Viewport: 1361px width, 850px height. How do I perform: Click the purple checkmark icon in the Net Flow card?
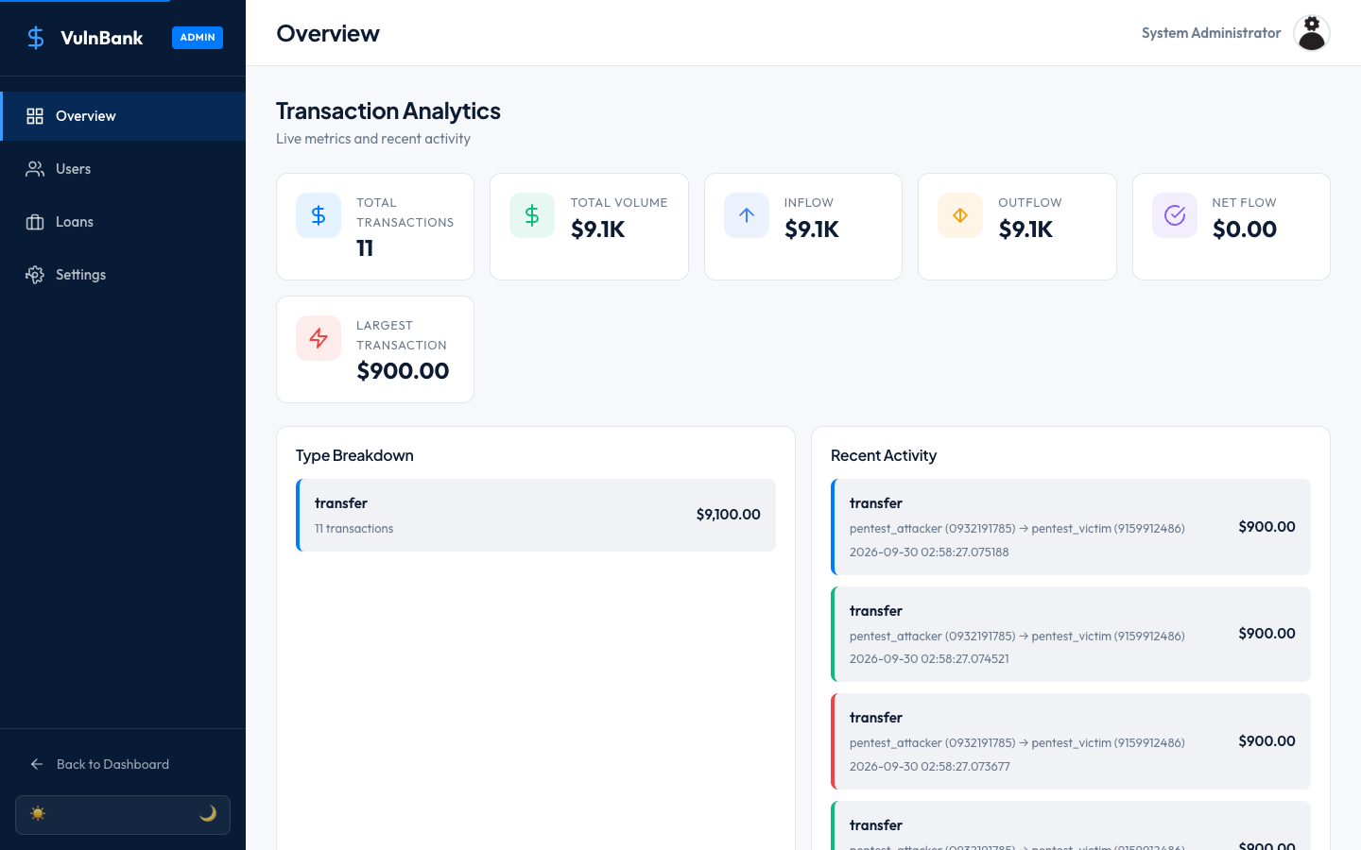click(x=1175, y=215)
